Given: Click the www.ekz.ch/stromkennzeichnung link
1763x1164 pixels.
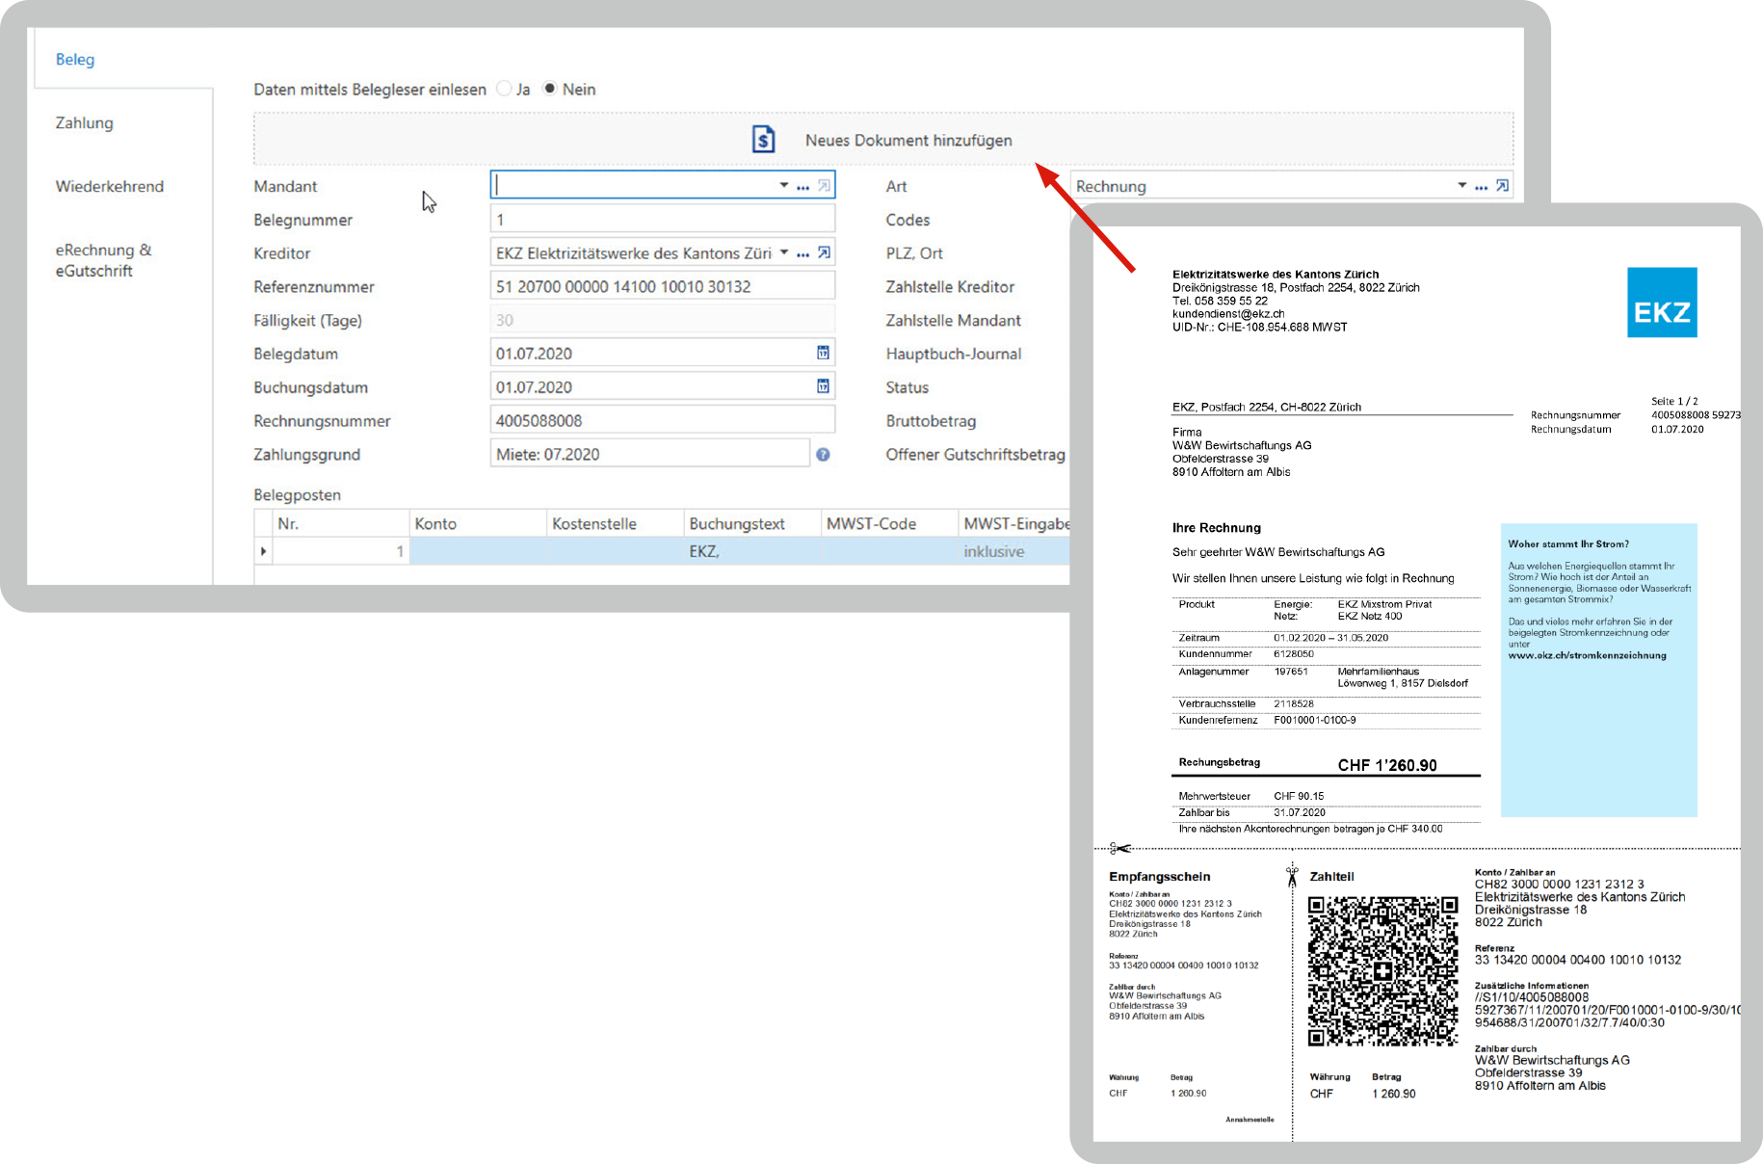Looking at the screenshot, I should click(1587, 655).
